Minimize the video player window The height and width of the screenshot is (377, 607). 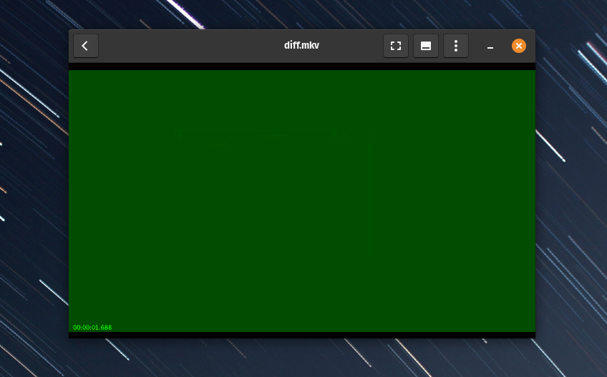[x=490, y=46]
